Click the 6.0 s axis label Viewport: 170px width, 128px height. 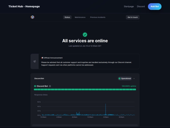[39, 102]
